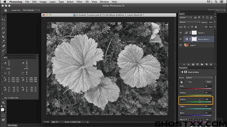
Task: Open blend mode Normal dropdown
Action: 190,22
